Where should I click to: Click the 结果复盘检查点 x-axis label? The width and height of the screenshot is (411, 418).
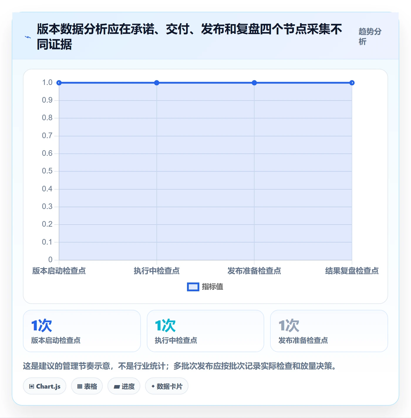click(x=352, y=271)
